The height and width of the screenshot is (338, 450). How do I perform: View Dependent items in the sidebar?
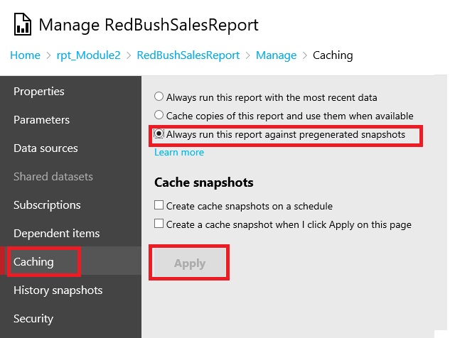point(57,234)
